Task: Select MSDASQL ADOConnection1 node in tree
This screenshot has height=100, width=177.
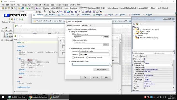Action: point(149,38)
